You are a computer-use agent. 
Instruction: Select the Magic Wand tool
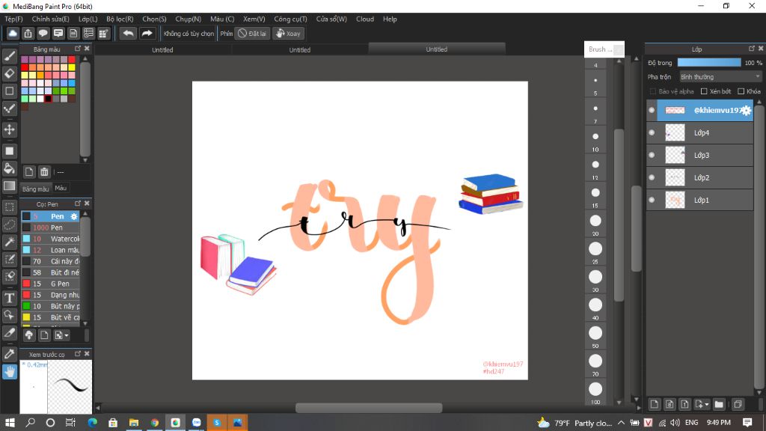click(x=9, y=242)
